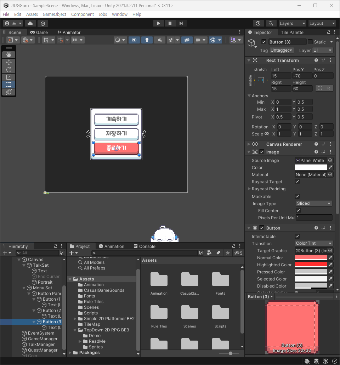340x365 pixels.
Task: Click the R button next to Height field
Action: (x=328, y=88)
